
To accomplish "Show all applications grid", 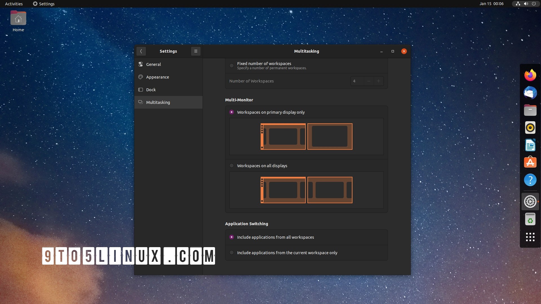I will click(x=530, y=237).
